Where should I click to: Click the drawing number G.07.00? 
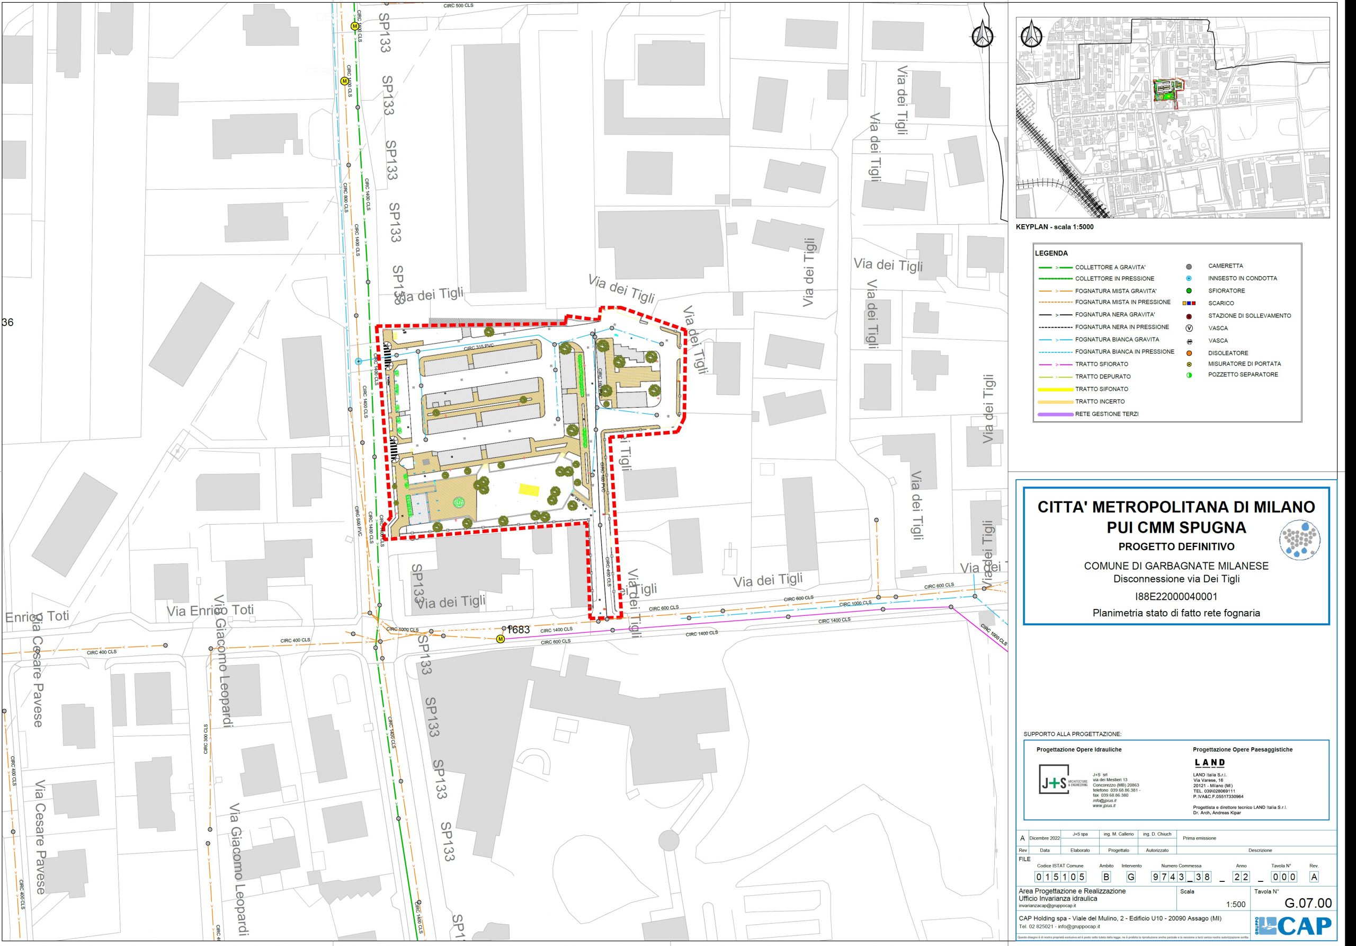pos(1308,903)
